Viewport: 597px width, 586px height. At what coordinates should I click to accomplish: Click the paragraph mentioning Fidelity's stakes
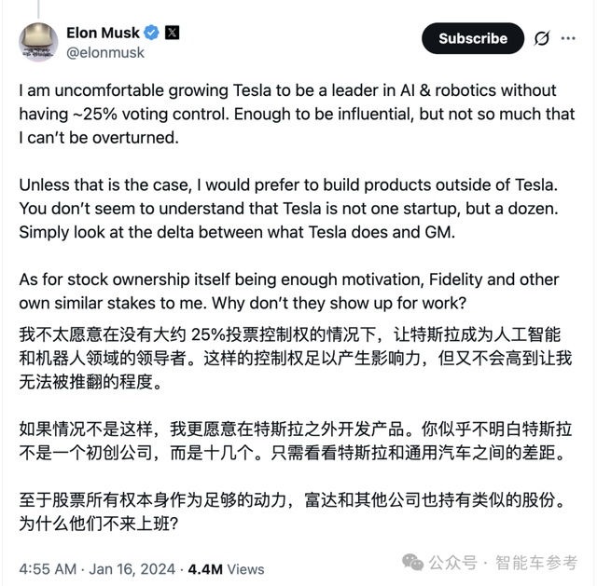(x=287, y=292)
